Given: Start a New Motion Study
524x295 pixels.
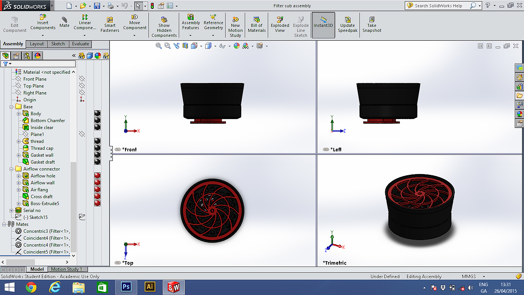Looking at the screenshot, I should [x=236, y=20].
